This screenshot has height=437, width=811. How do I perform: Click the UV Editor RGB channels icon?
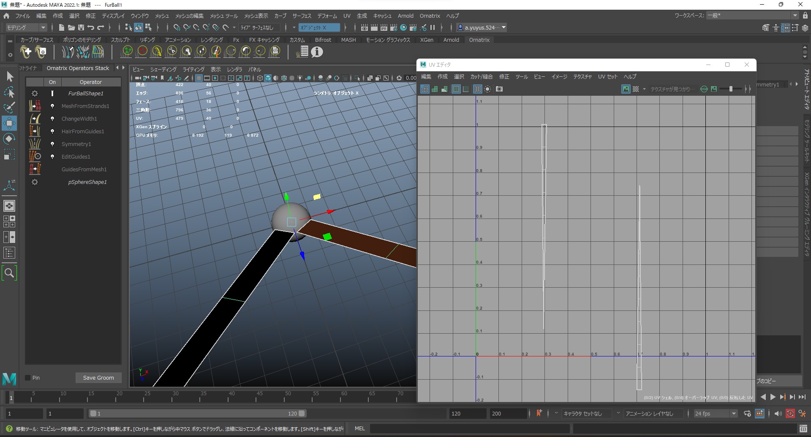(x=704, y=89)
